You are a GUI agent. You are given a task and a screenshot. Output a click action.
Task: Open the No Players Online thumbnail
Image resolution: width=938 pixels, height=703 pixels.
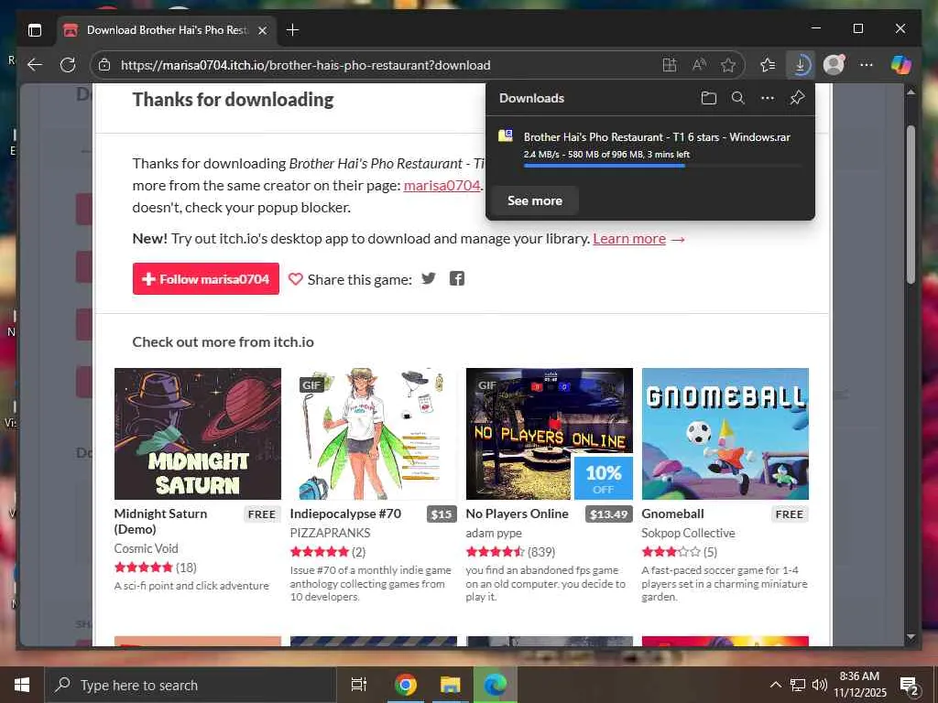pyautogui.click(x=550, y=433)
